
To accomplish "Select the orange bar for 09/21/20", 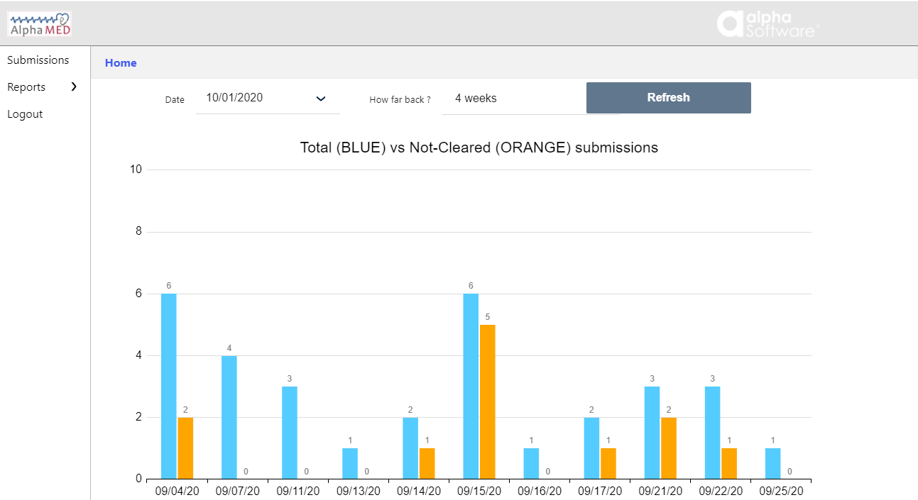I will pyautogui.click(x=667, y=447).
